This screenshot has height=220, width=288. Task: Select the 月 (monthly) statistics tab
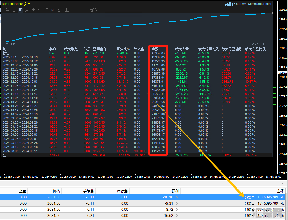(x=27, y=10)
